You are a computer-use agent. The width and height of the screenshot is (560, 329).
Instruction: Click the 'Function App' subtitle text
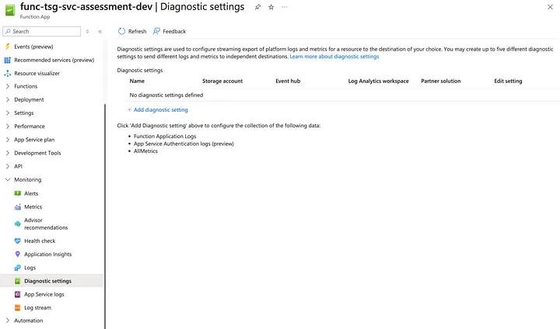35,17
